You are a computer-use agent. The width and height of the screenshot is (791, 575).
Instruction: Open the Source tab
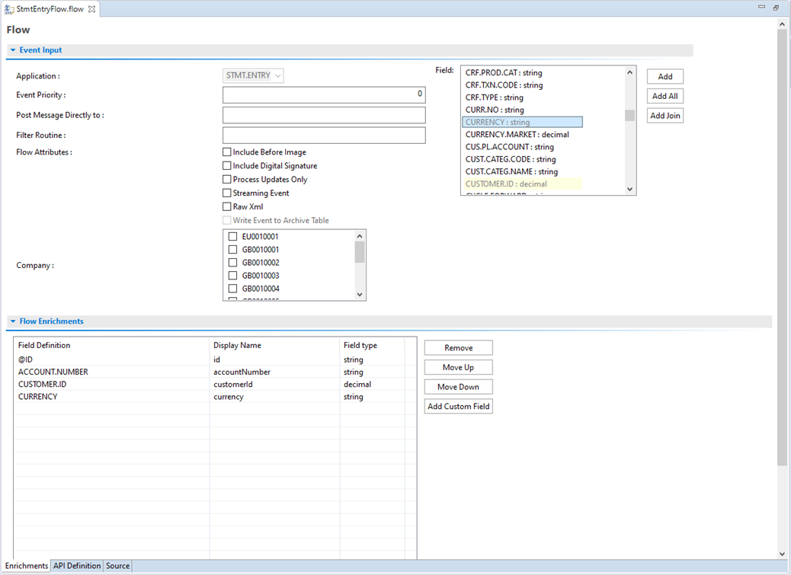tap(117, 566)
